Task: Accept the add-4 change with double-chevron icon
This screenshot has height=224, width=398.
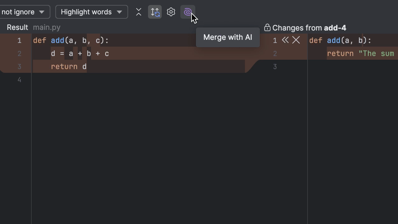Action: (x=285, y=40)
